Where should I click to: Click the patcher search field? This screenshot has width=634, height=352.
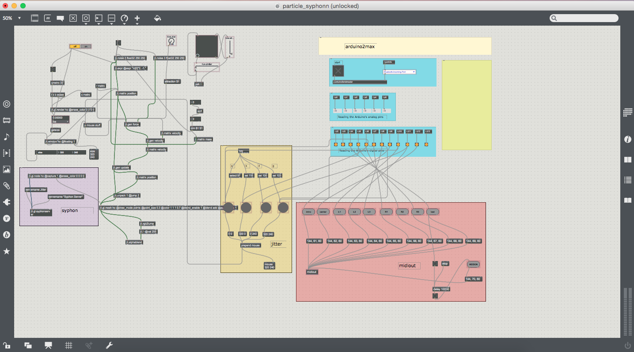(584, 18)
